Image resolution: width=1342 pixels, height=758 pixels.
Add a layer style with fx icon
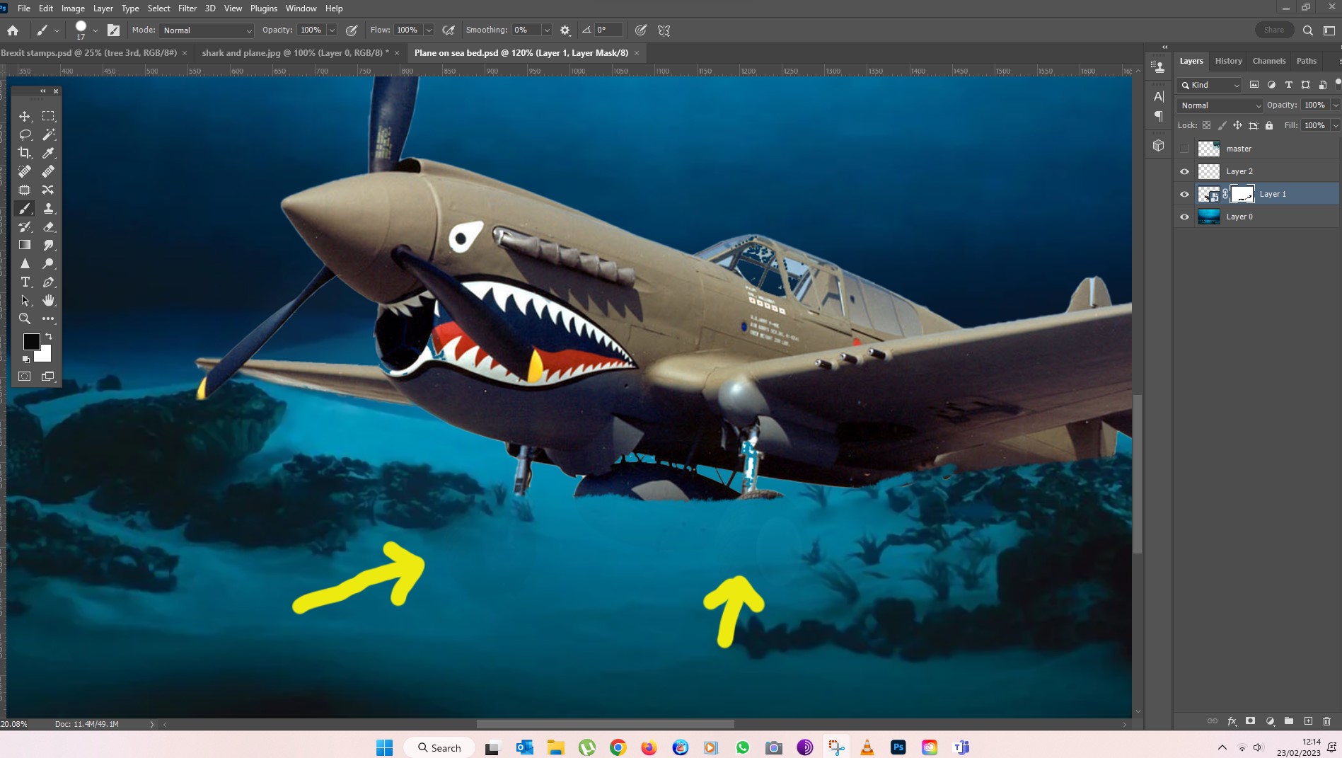(1232, 721)
